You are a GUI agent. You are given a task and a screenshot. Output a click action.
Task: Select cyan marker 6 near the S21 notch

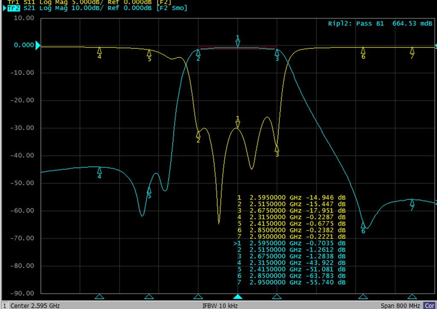(363, 225)
